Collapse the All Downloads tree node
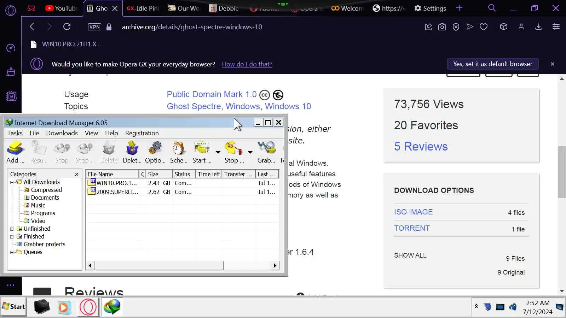Screen dimensions: 566x318 click(x=12, y=182)
